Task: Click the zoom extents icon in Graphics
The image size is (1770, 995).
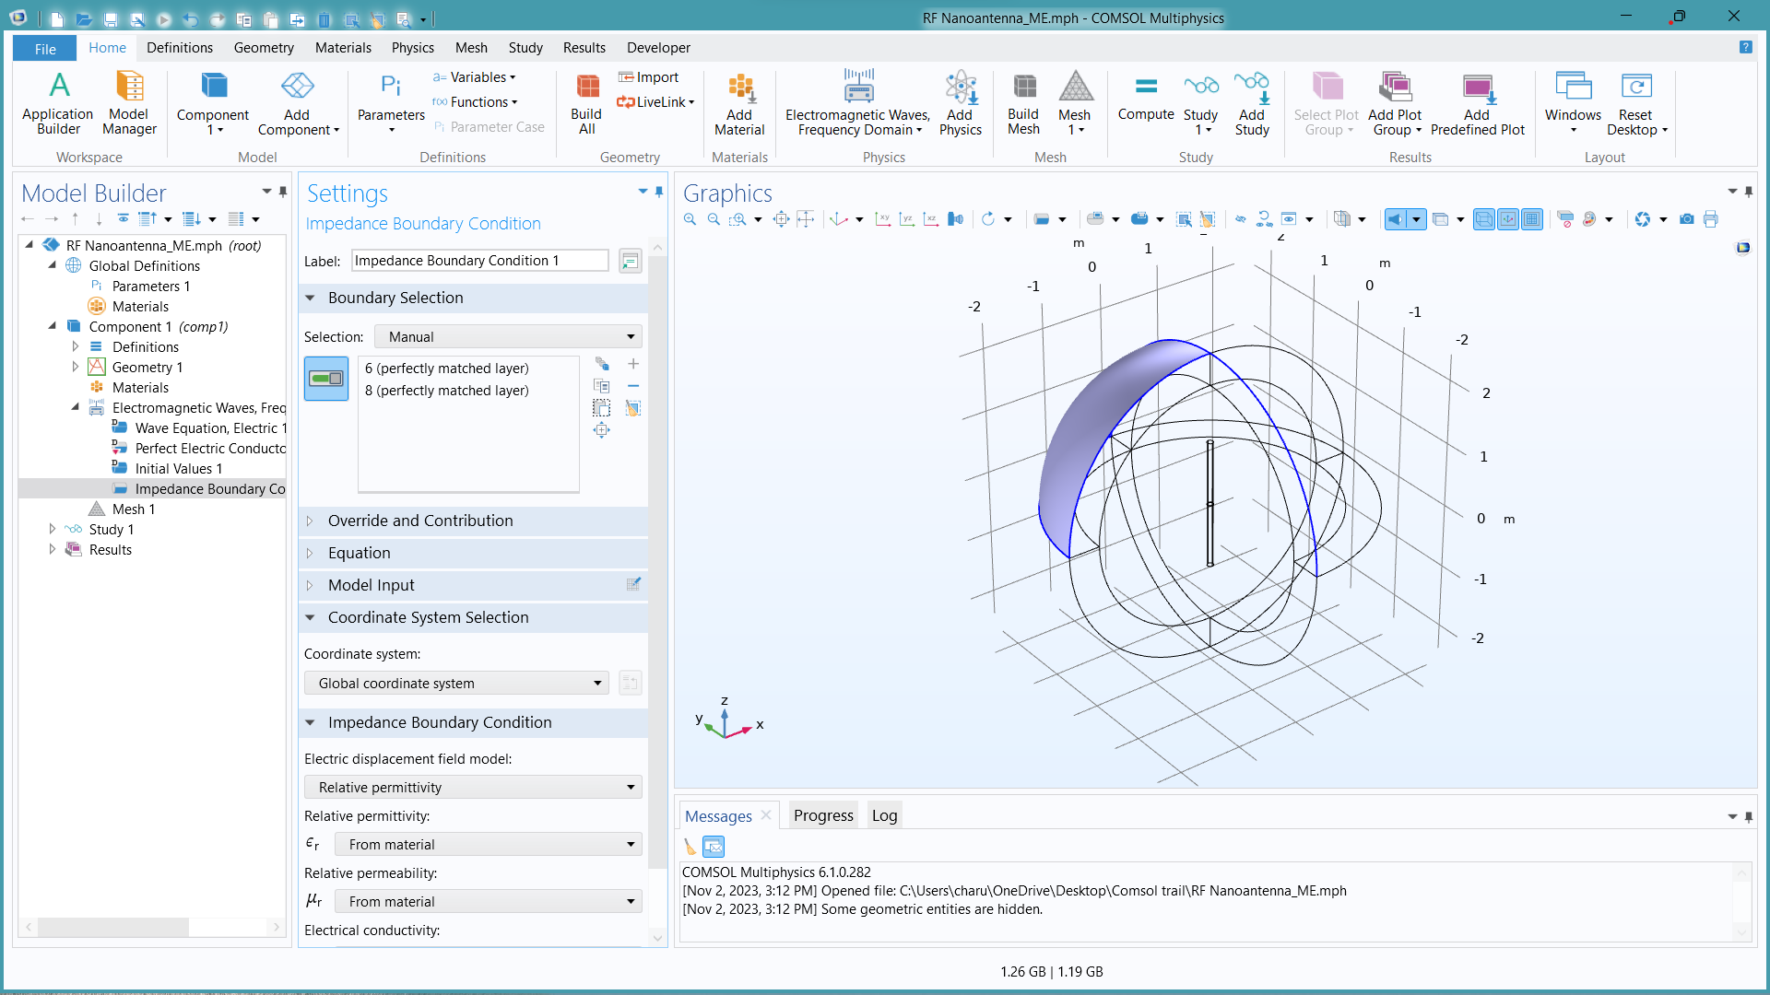Action: point(781,219)
